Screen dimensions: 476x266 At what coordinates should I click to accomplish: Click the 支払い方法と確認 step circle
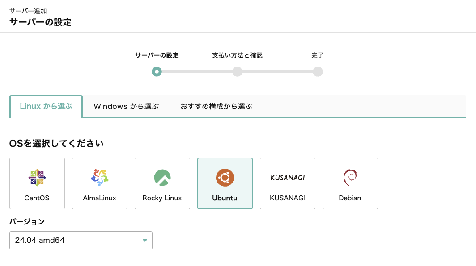coord(237,72)
